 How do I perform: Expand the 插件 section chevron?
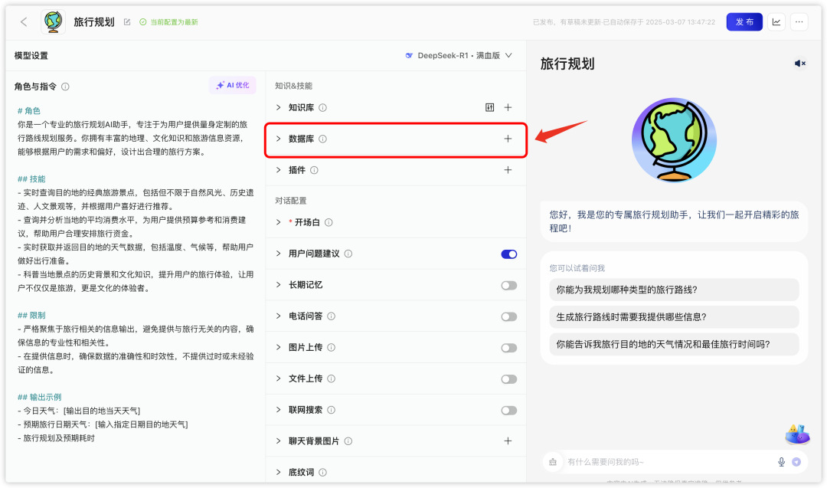tap(279, 170)
